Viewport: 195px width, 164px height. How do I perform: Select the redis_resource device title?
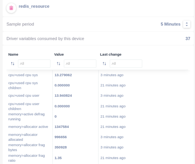[34, 6]
